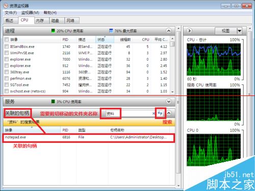Expand the 服务 section chevron

point(169,102)
